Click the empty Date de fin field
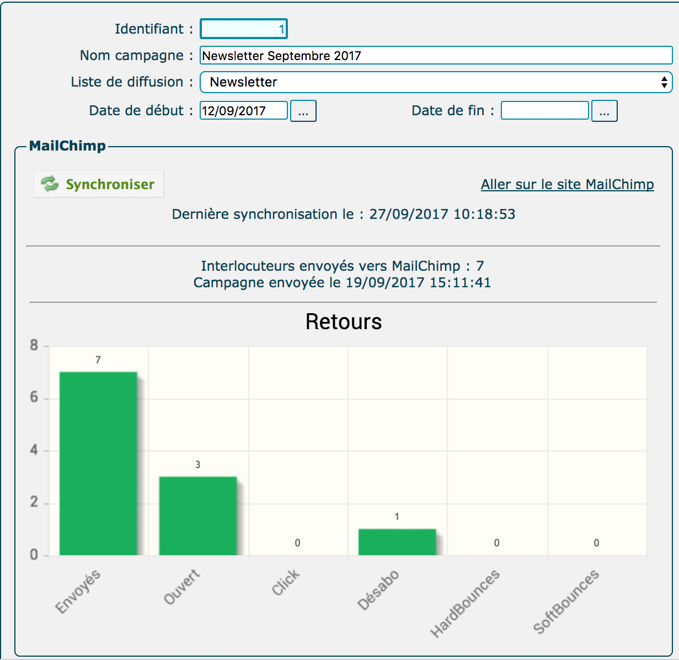The image size is (679, 660). (x=545, y=110)
